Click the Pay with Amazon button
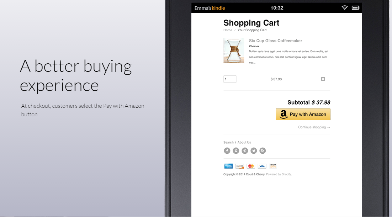Image resolution: width=392 pixels, height=217 pixels. click(303, 114)
